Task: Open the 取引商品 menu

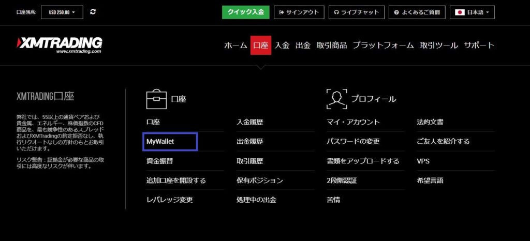Action: (332, 45)
